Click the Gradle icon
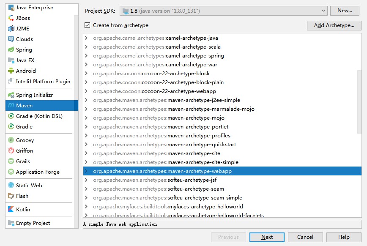This screenshot has height=246, width=367. [11, 126]
